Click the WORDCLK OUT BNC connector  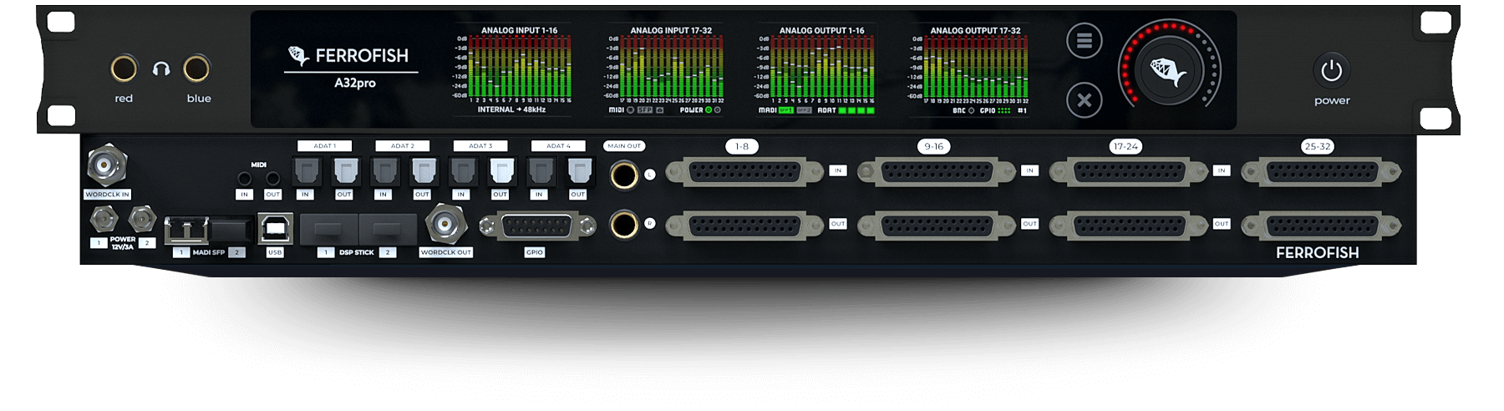point(445,225)
